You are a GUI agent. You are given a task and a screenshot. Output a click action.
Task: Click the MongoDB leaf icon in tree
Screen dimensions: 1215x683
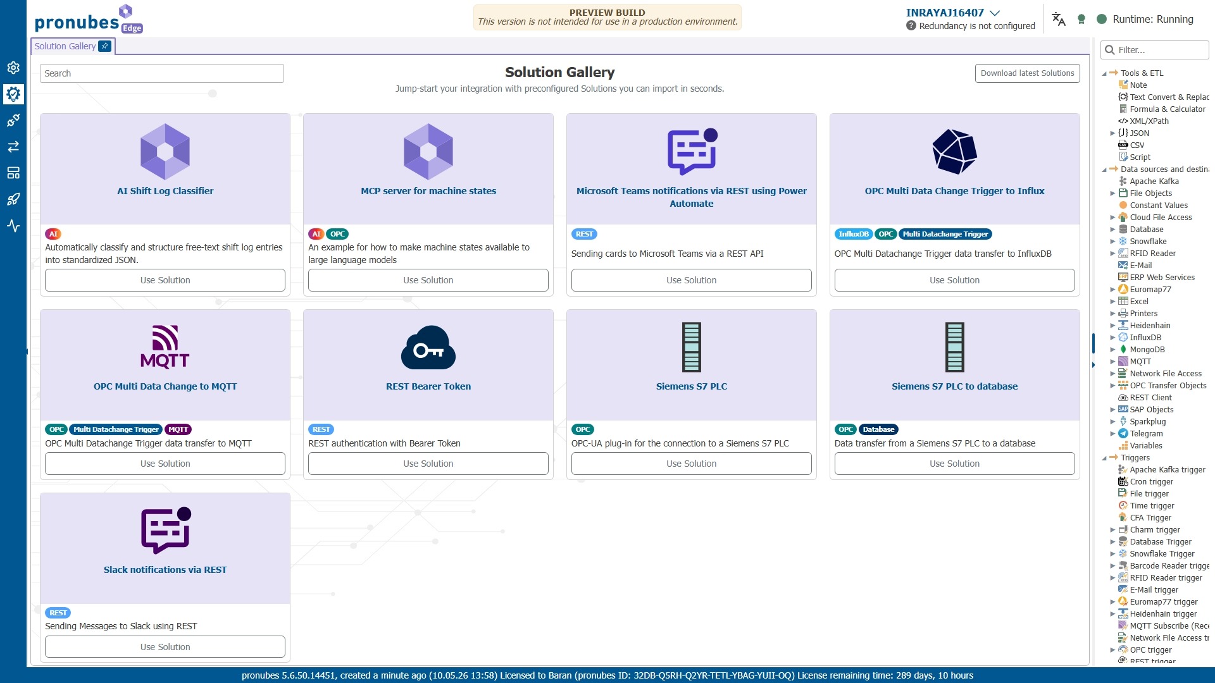(1123, 350)
